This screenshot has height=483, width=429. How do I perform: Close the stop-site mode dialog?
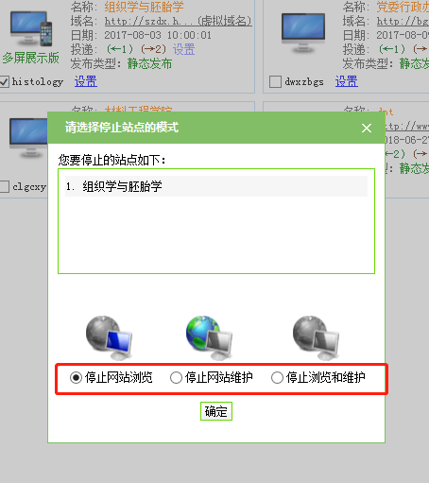click(367, 128)
